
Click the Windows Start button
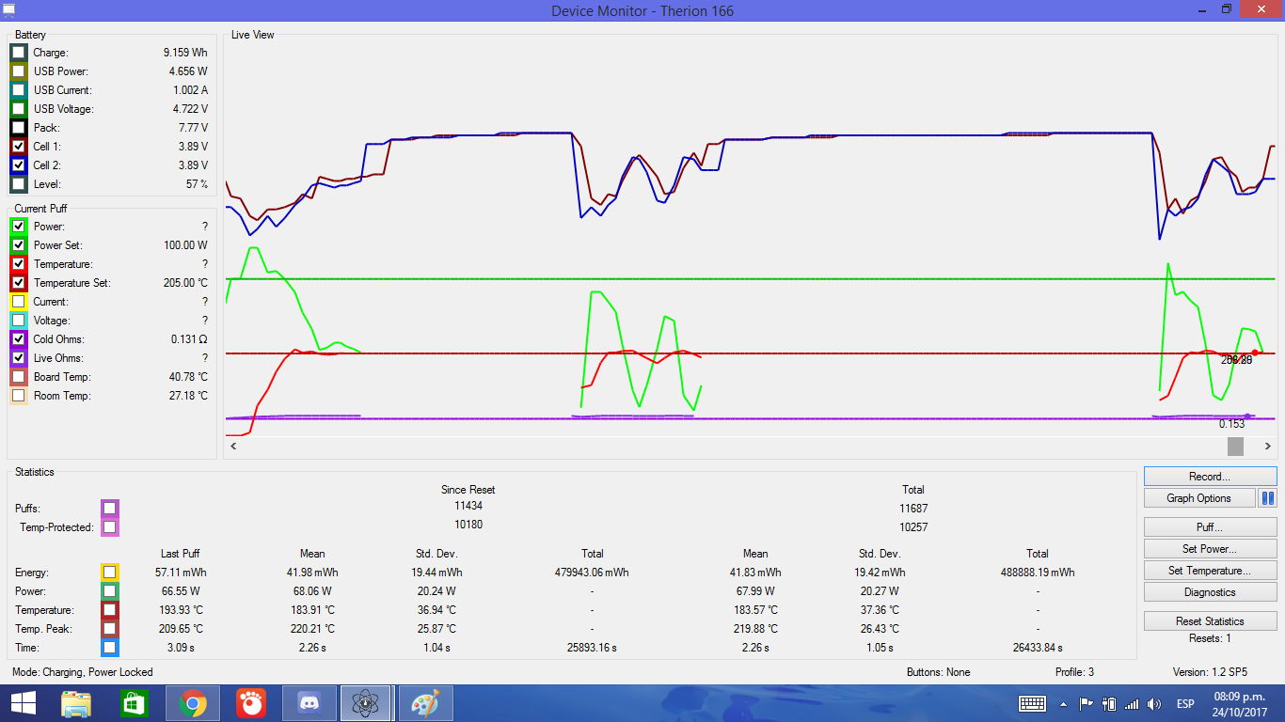pos(23,703)
